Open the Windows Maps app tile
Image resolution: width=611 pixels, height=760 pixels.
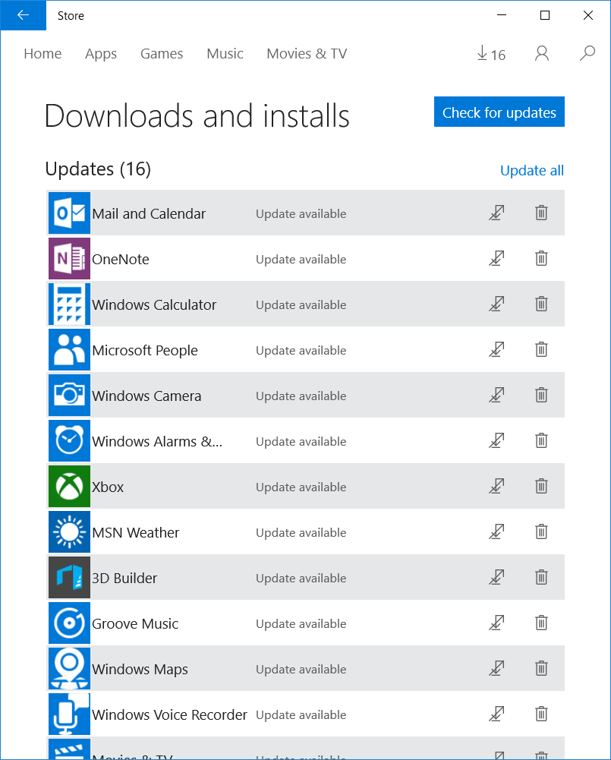tap(69, 668)
